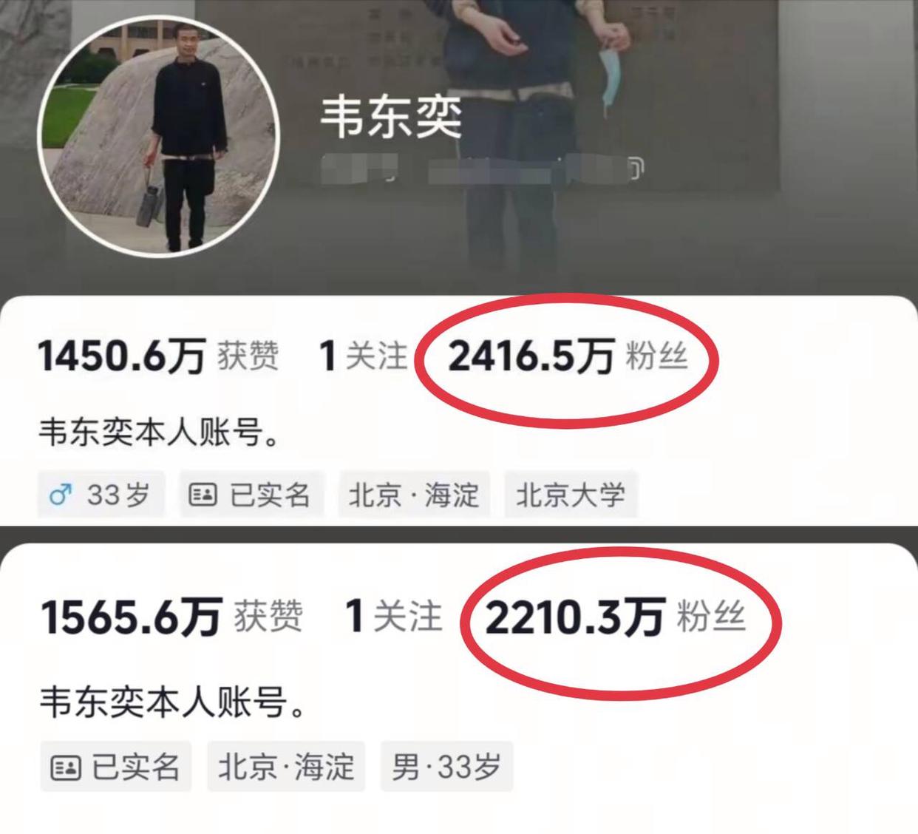This screenshot has height=834, width=918.
Task: Tap the ID card icon beside 男·33岁 row
Action: 65,767
